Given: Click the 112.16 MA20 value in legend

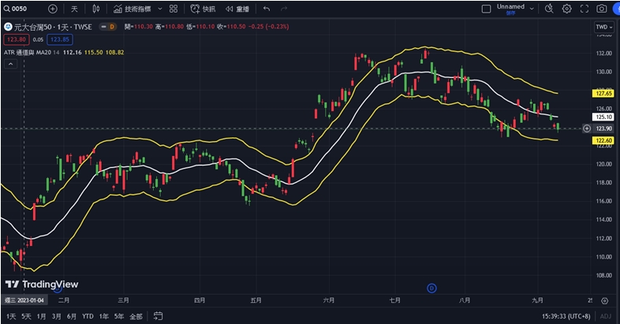Looking at the screenshot, I should [72, 52].
